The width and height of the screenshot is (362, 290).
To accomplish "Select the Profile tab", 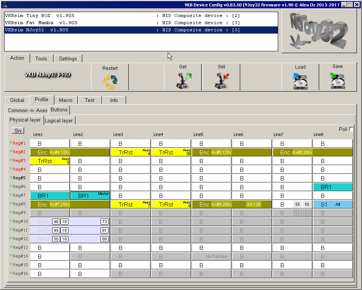I will pyautogui.click(x=42, y=100).
